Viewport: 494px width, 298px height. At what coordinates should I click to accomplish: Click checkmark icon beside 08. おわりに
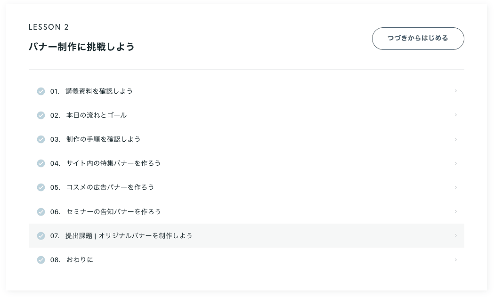point(41,260)
